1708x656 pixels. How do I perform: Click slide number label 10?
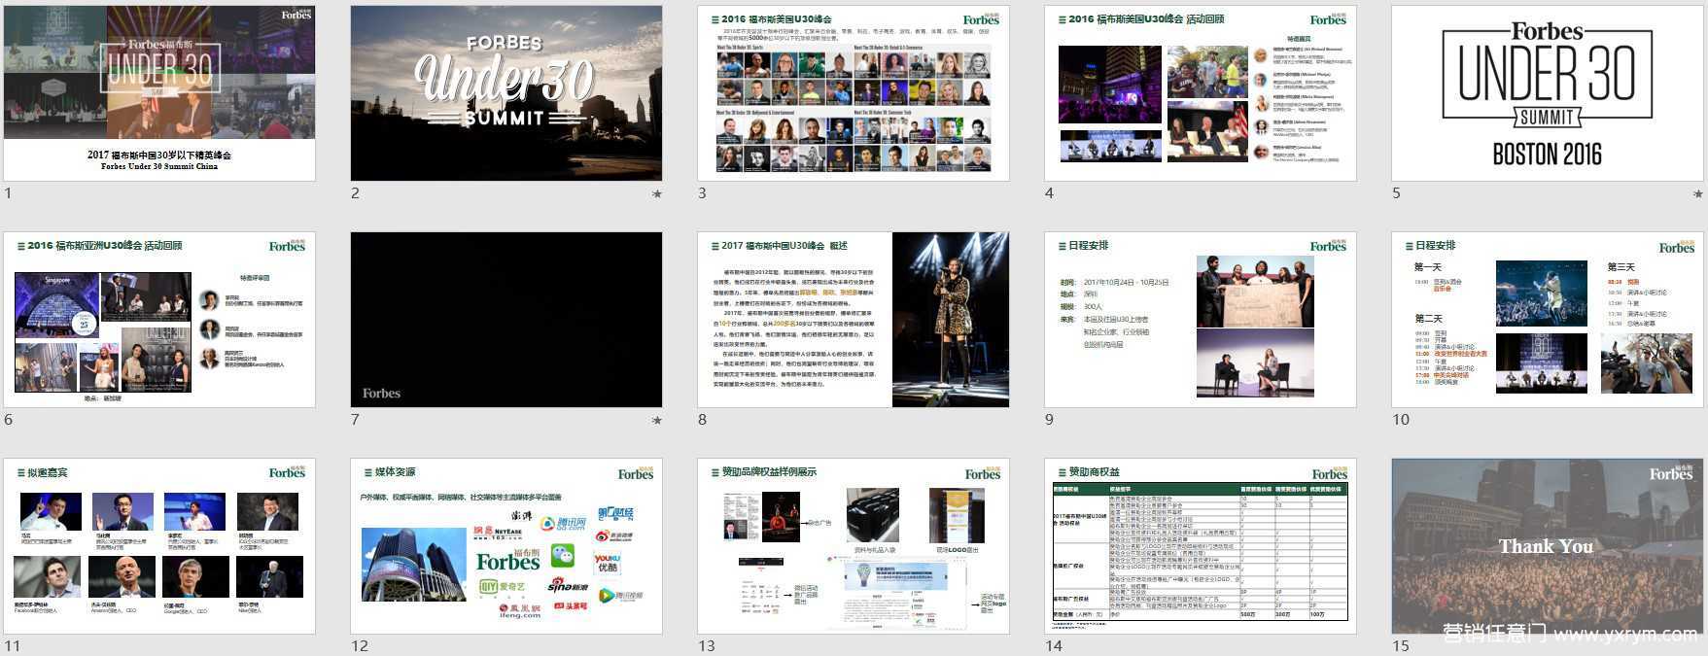(1401, 420)
